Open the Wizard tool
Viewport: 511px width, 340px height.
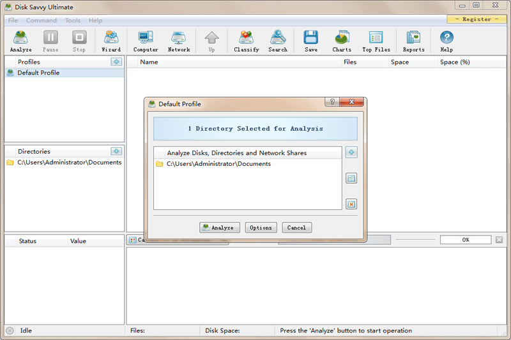click(x=111, y=41)
